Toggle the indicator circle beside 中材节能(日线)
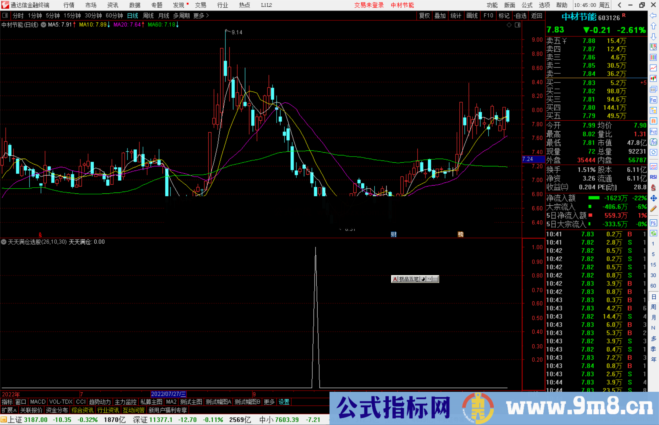Viewport: 659px width, 425px height. click(x=43, y=25)
